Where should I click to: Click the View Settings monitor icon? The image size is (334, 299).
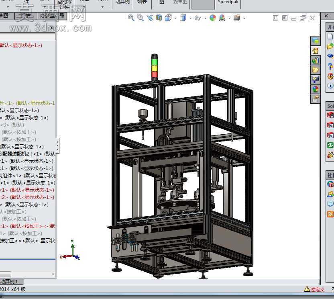click(237, 18)
